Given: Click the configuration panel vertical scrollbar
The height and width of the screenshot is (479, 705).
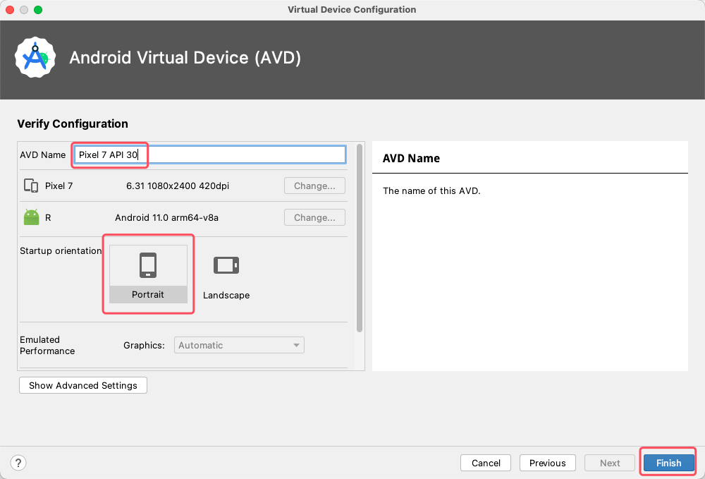Looking at the screenshot, I should coord(360,238).
